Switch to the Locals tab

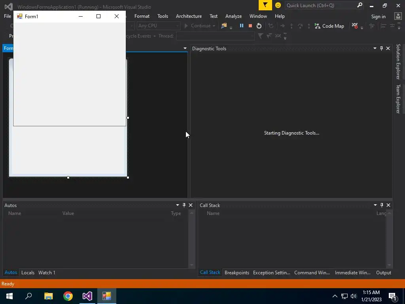click(28, 272)
